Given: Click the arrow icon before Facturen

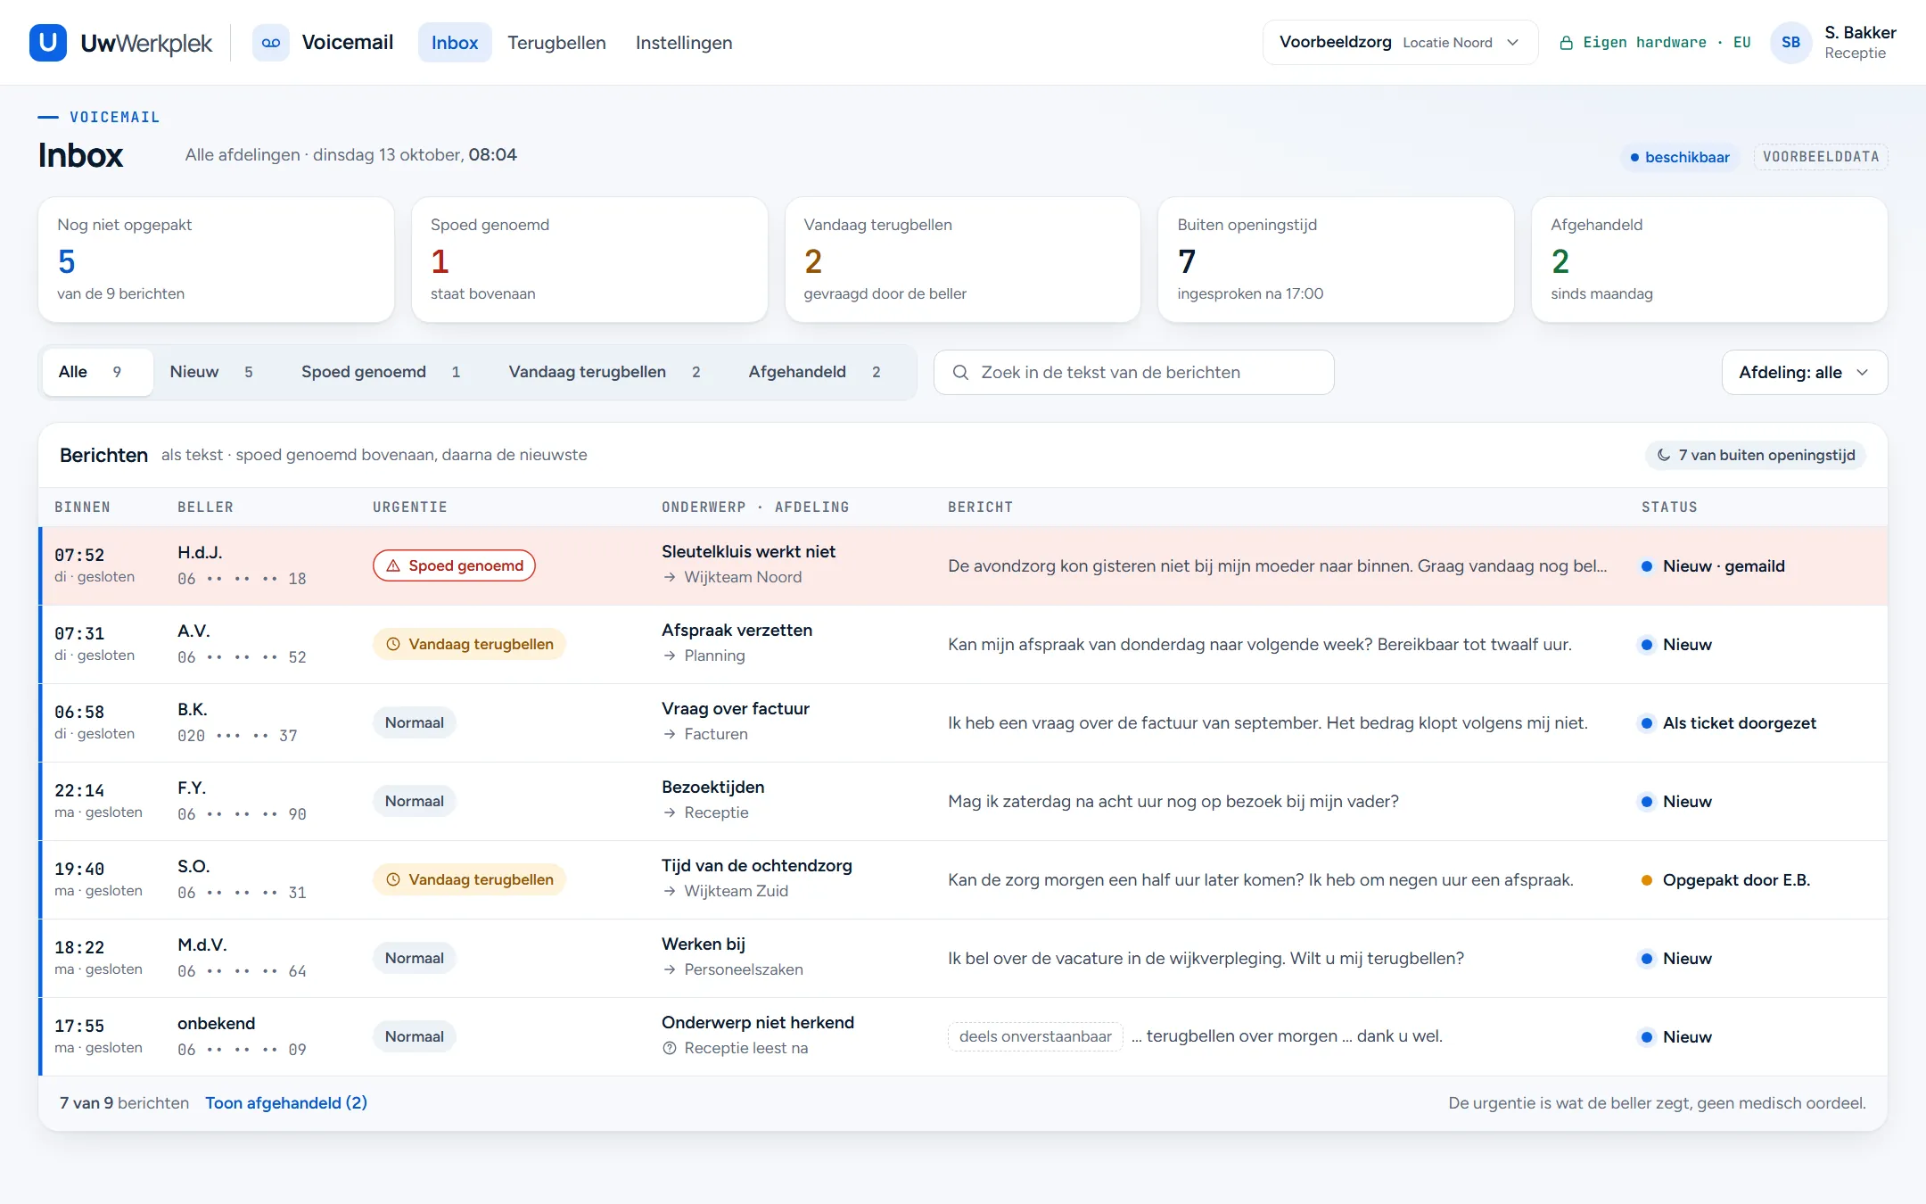Looking at the screenshot, I should [670, 735].
